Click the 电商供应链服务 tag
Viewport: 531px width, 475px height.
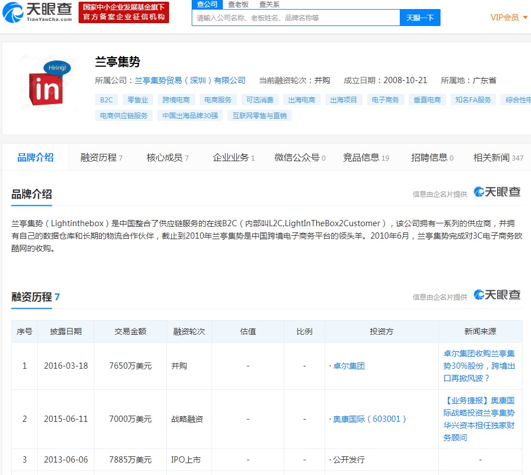click(x=124, y=116)
